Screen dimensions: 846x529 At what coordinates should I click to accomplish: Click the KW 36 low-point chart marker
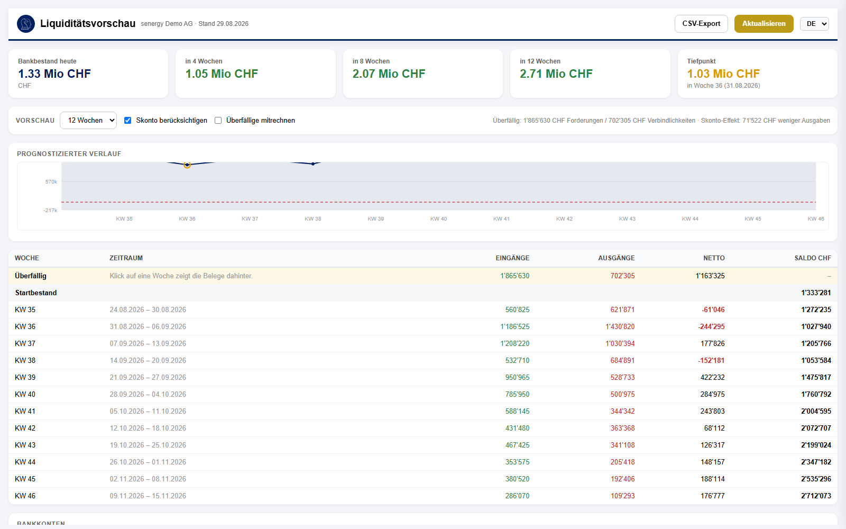pyautogui.click(x=187, y=165)
